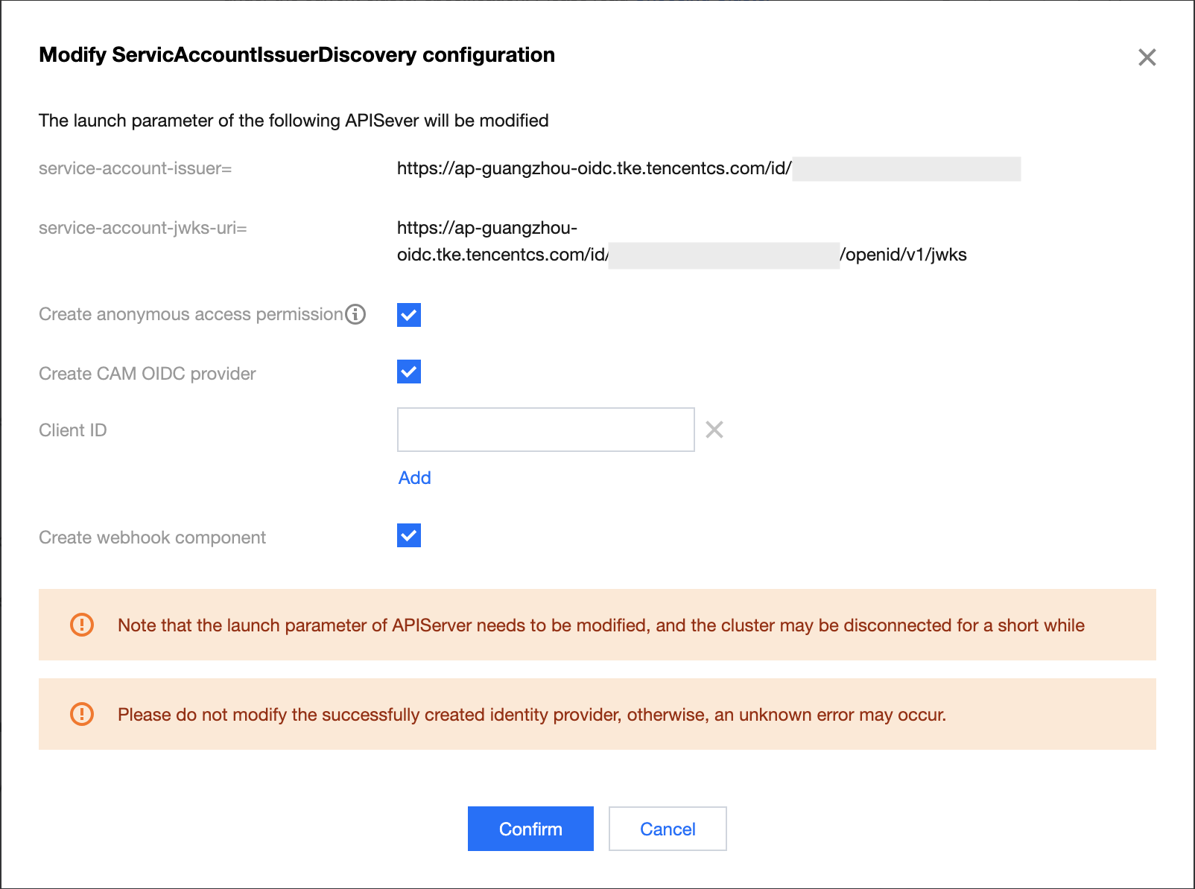Viewport: 1195px width, 889px height.
Task: Focus the Client ID text field
Action: tap(545, 430)
